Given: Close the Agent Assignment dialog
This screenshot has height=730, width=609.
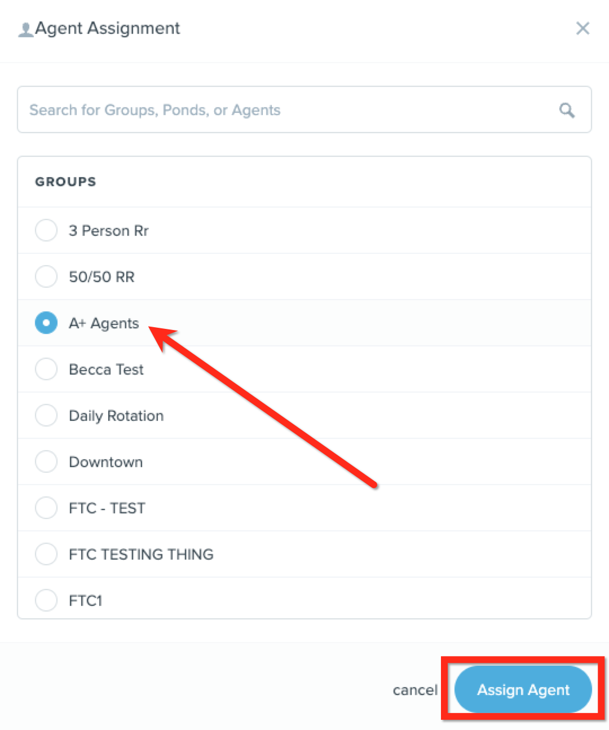Looking at the screenshot, I should point(582,28).
